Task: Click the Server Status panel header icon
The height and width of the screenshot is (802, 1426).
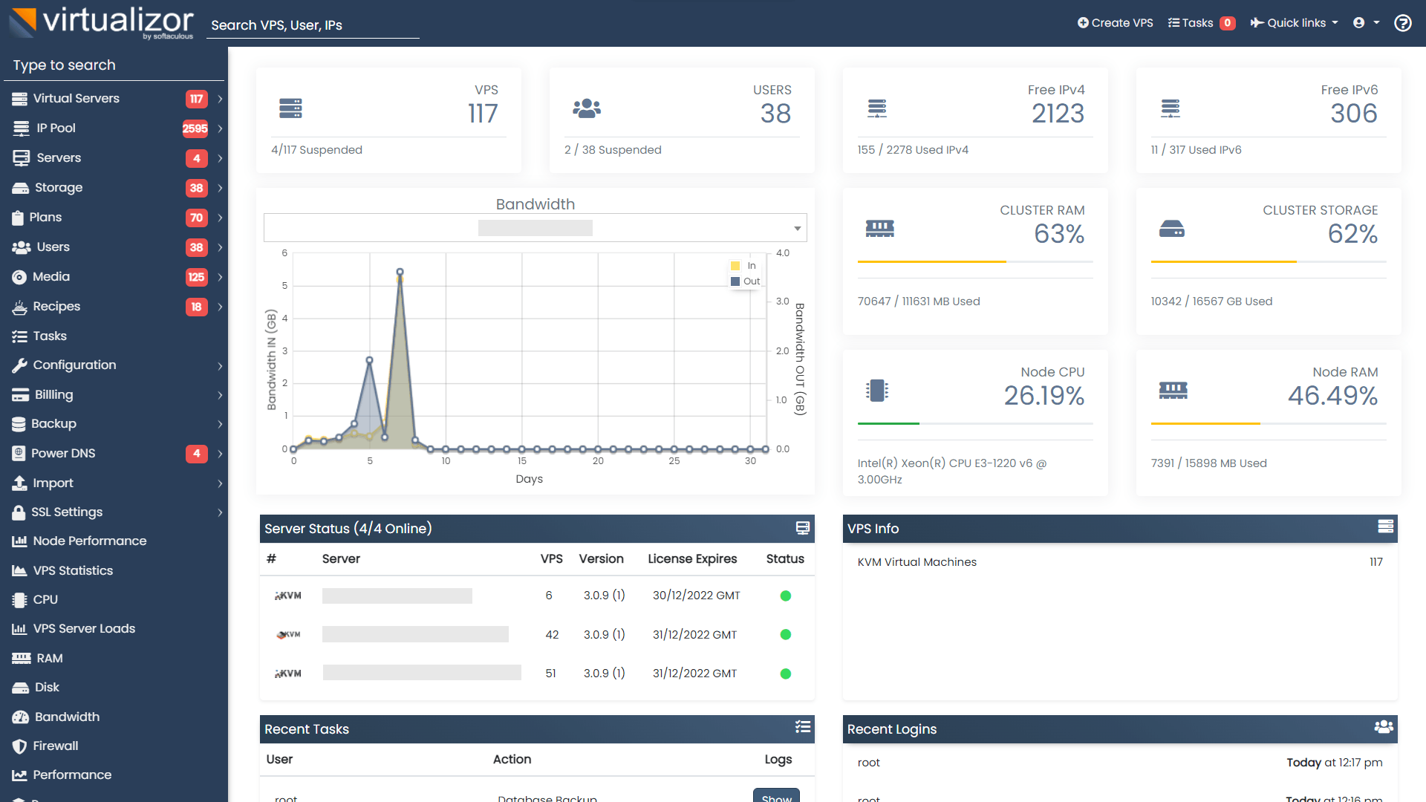Action: [x=802, y=528]
